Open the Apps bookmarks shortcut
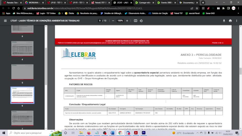 6,13
